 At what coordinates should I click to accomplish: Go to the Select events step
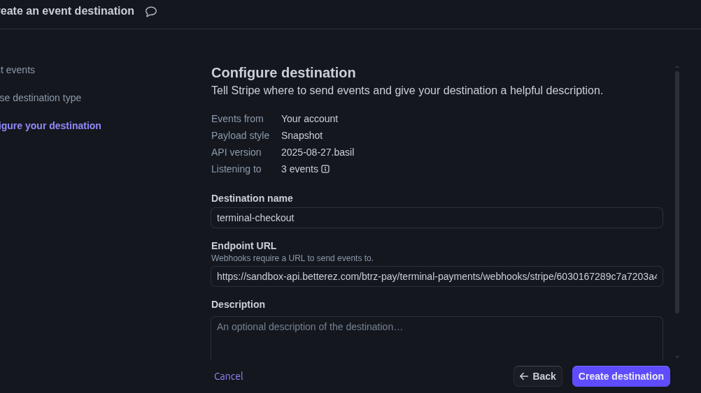point(17,70)
